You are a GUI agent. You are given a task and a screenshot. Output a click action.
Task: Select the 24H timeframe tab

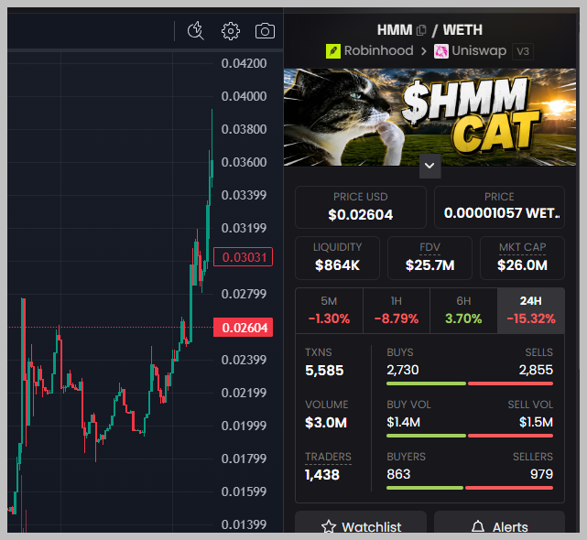pos(531,310)
